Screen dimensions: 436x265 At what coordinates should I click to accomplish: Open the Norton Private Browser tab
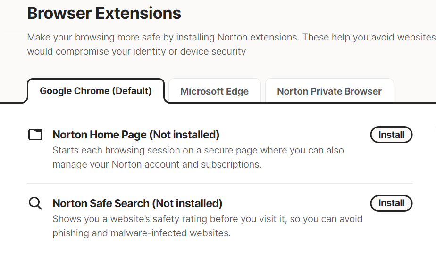click(x=329, y=91)
